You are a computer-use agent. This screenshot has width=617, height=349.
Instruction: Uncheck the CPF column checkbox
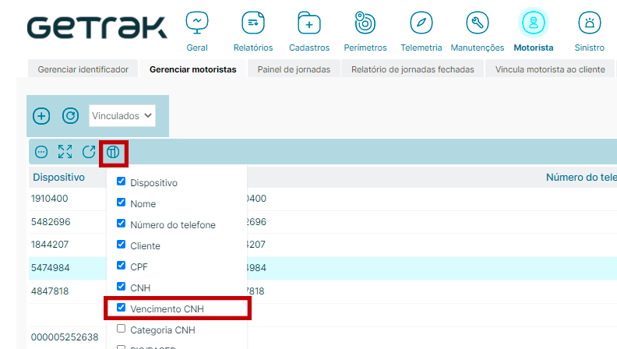(x=122, y=265)
